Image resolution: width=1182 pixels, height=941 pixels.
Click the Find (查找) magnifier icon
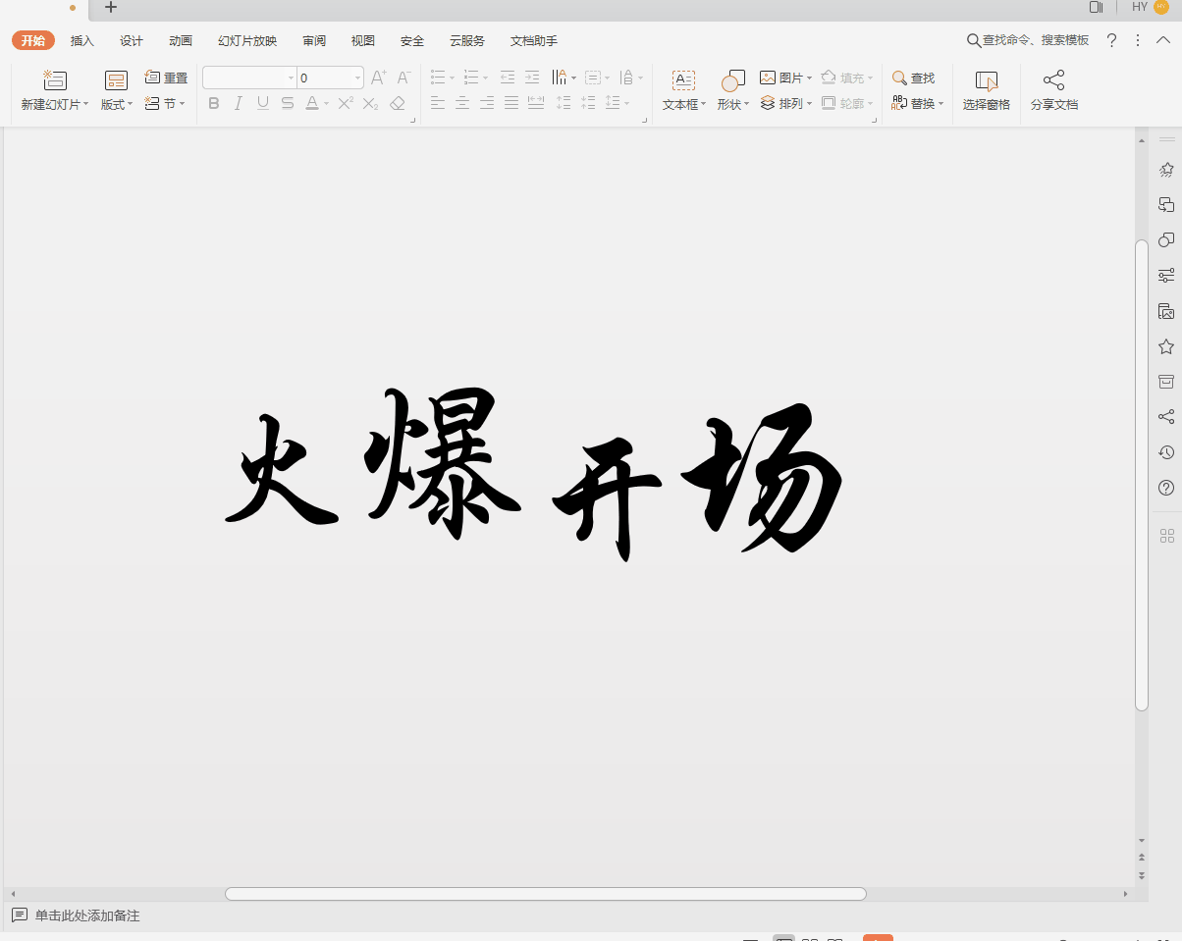[x=899, y=78]
